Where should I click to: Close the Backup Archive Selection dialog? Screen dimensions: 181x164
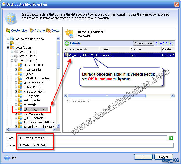177,4
